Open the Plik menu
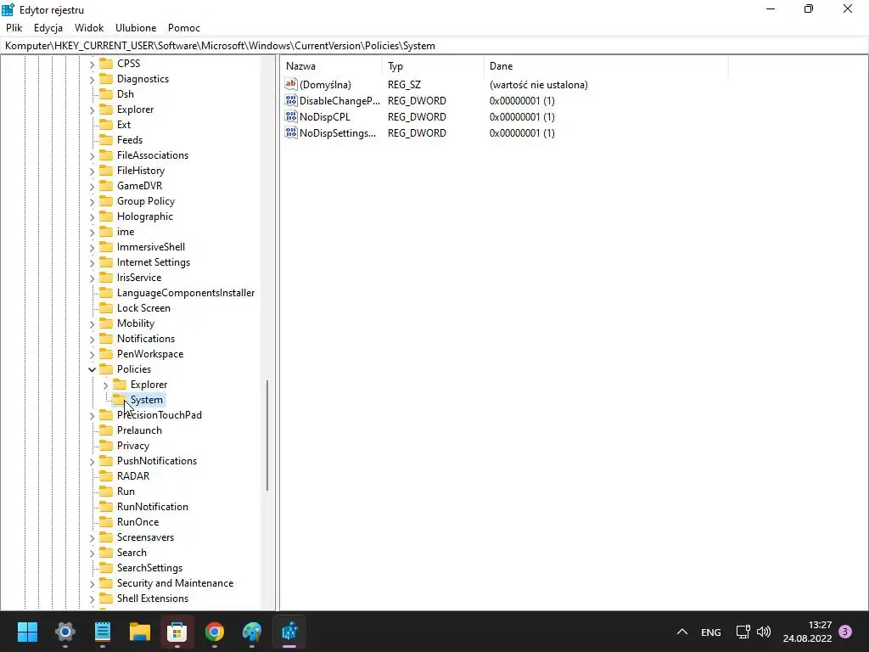This screenshot has height=652, width=869. pyautogui.click(x=14, y=28)
